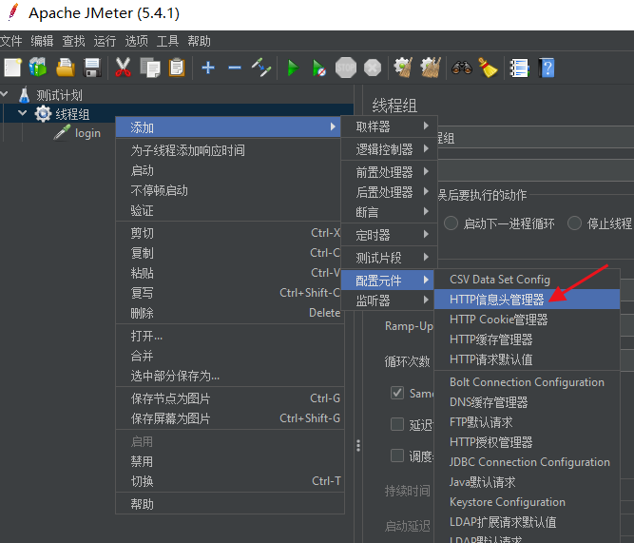The image size is (634, 543).
Task: Choose HTTP信息头管理器 from the submenu
Action: coord(528,300)
